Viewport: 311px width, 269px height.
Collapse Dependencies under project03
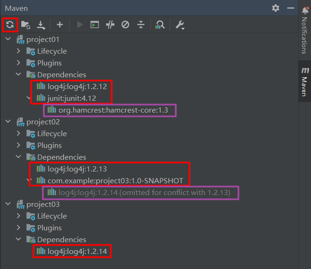[x=18, y=239]
